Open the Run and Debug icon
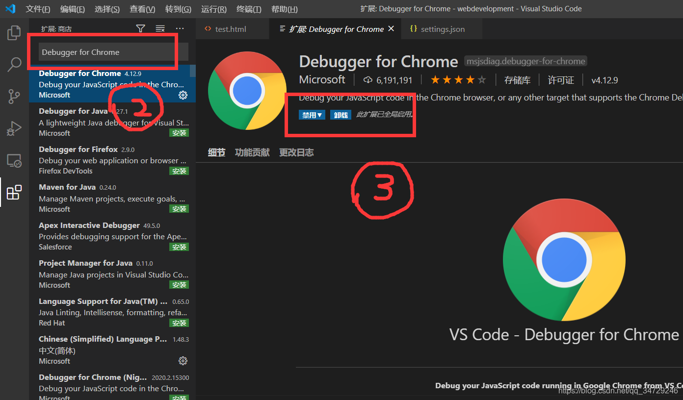This screenshot has width=683, height=400. pyautogui.click(x=13, y=128)
